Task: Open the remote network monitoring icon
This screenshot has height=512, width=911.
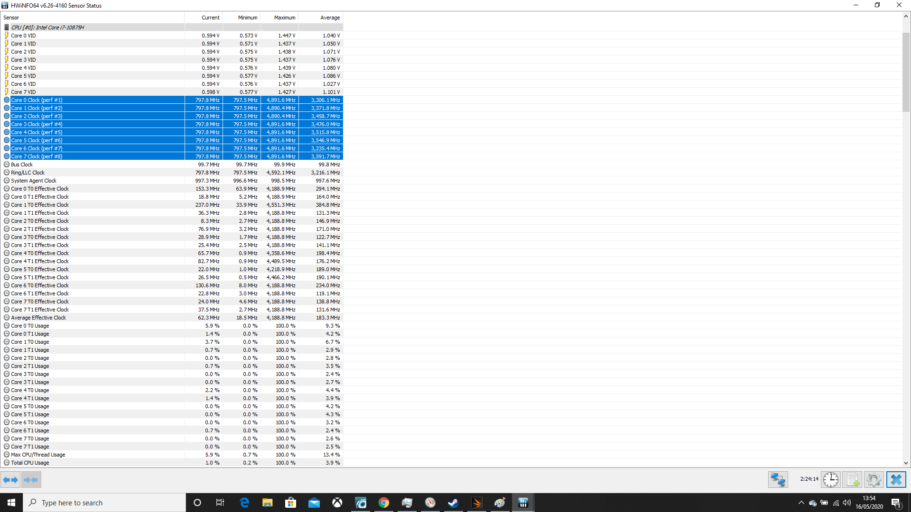Action: [x=778, y=480]
